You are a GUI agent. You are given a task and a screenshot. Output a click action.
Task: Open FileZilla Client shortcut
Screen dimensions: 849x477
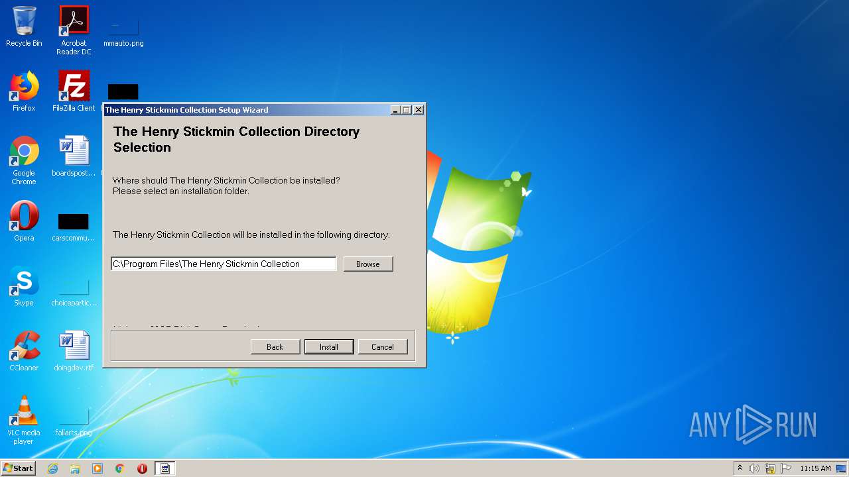coord(74,91)
